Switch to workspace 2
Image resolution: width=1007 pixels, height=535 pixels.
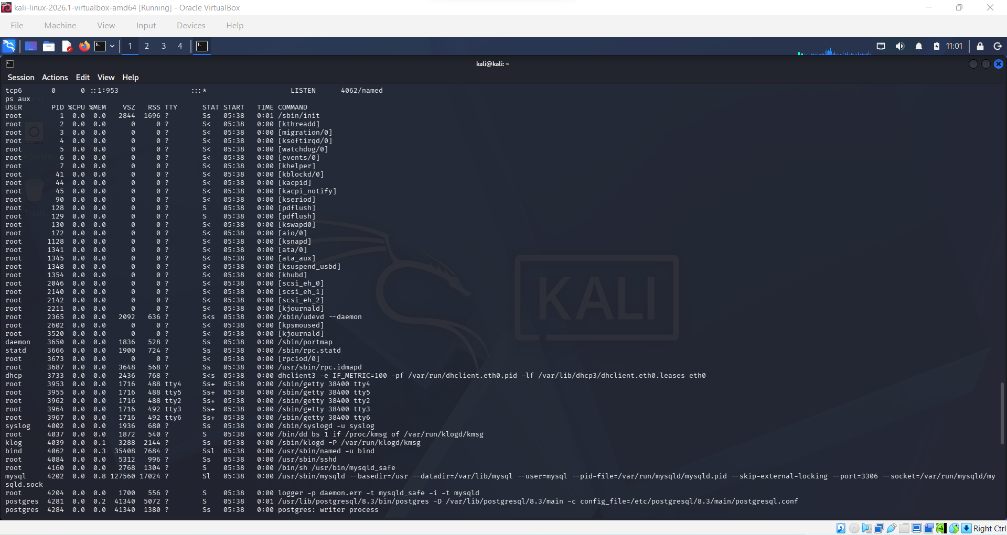(x=147, y=46)
